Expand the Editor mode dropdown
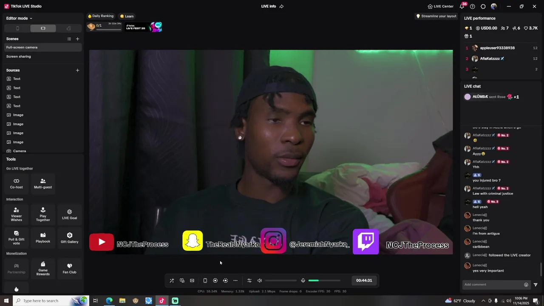The width and height of the screenshot is (544, 306). pyautogui.click(x=19, y=18)
